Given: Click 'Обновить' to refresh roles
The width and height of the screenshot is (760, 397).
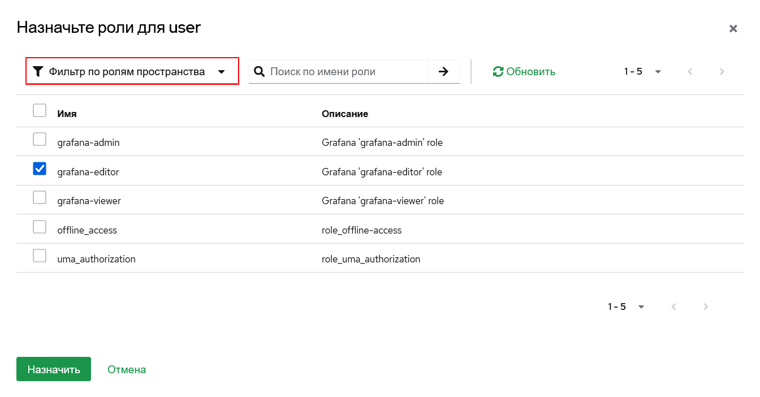Looking at the screenshot, I should point(524,72).
